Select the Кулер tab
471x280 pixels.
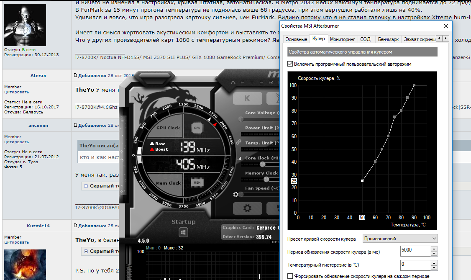pos(318,39)
